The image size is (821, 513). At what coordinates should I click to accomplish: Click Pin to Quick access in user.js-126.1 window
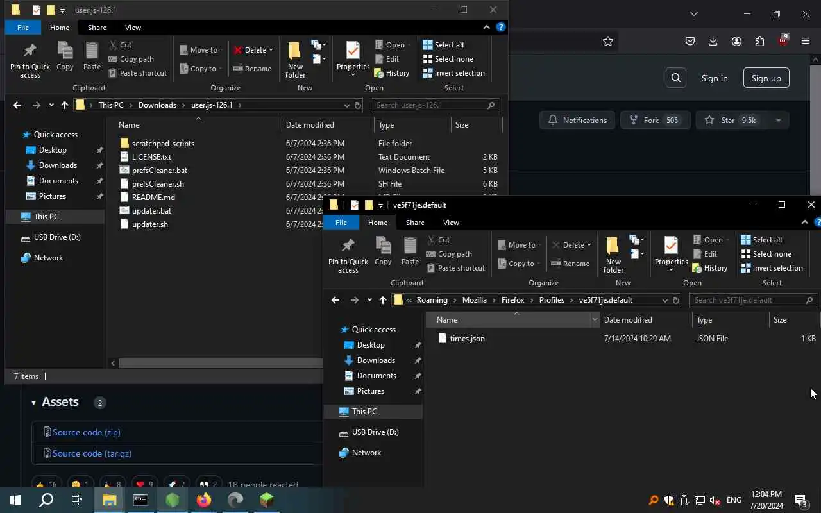point(30,60)
